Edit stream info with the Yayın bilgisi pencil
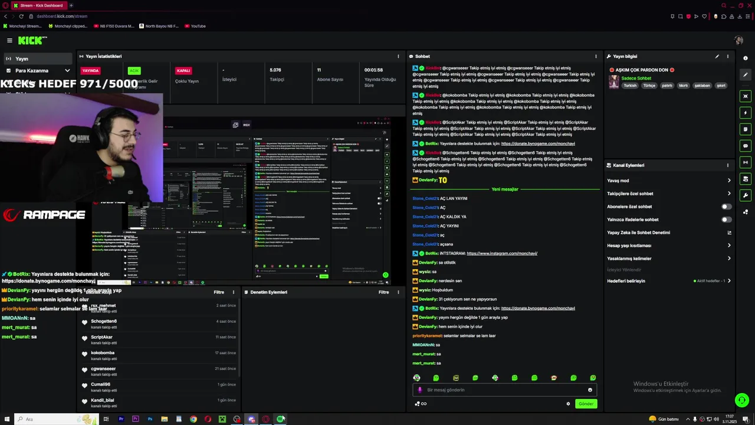 (717, 57)
